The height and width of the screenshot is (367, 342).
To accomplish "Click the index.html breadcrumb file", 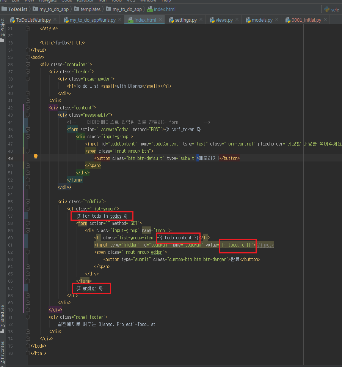I will [x=162, y=9].
